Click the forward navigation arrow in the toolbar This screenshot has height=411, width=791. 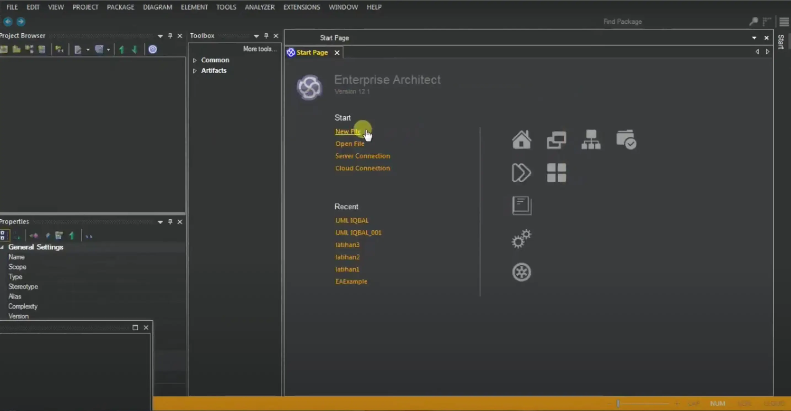point(21,21)
